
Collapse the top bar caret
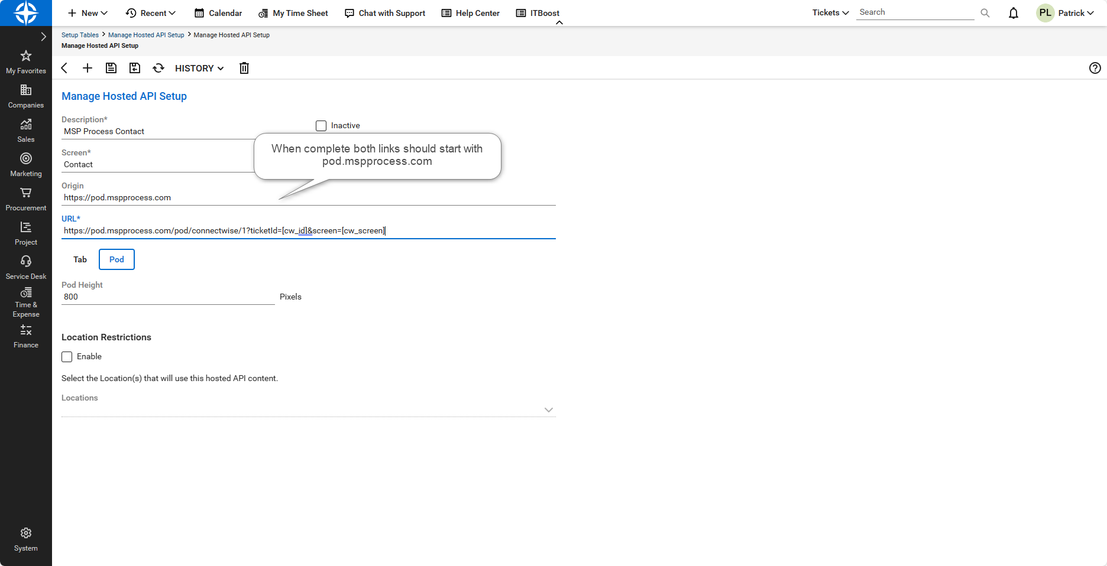point(559,22)
